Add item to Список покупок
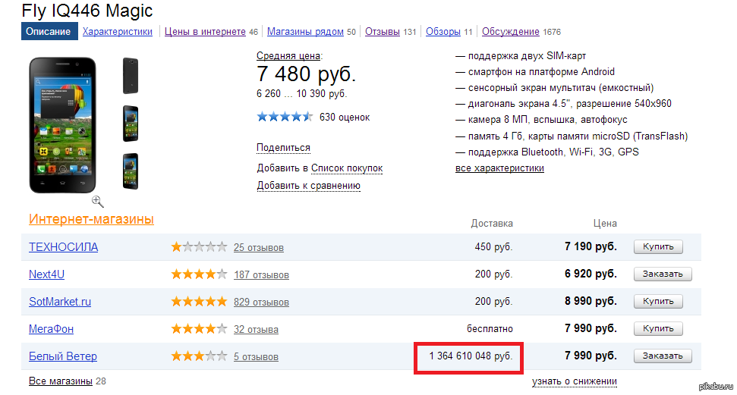 pos(347,168)
